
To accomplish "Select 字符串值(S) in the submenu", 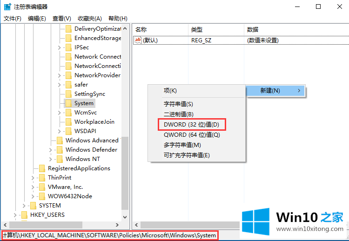I will click(178, 104).
